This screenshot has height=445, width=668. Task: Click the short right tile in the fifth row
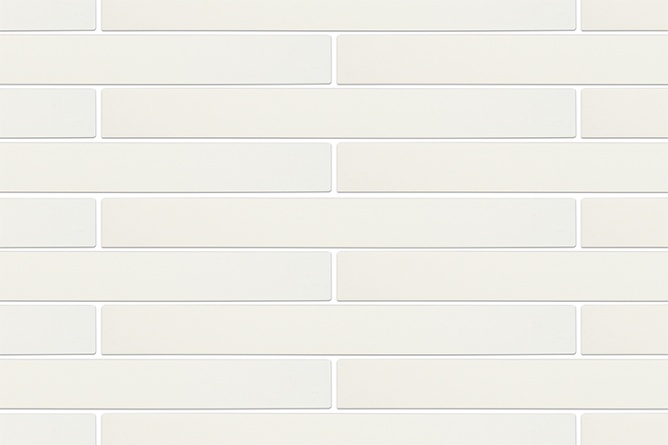coord(624,222)
